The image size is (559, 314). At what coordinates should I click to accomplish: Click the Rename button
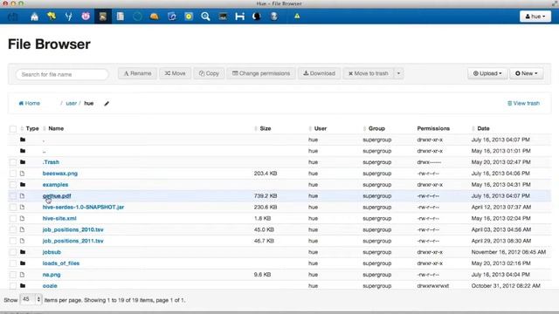[x=137, y=73]
